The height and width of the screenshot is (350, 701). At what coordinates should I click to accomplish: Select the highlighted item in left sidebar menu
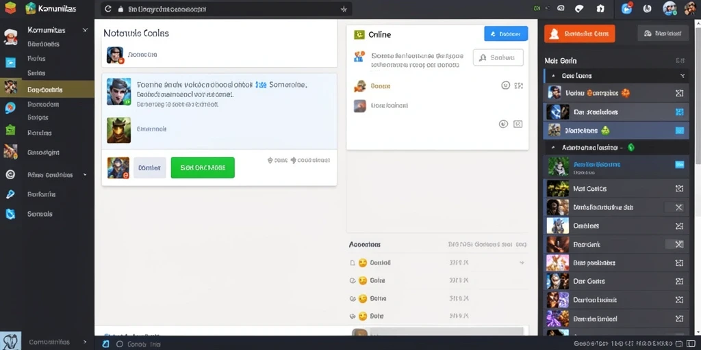tap(47, 90)
